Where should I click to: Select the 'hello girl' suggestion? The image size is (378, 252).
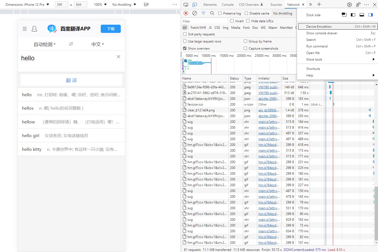[x=71, y=135]
